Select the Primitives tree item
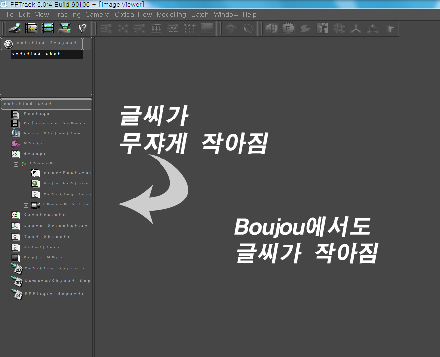This screenshot has width=440, height=357. click(x=42, y=247)
